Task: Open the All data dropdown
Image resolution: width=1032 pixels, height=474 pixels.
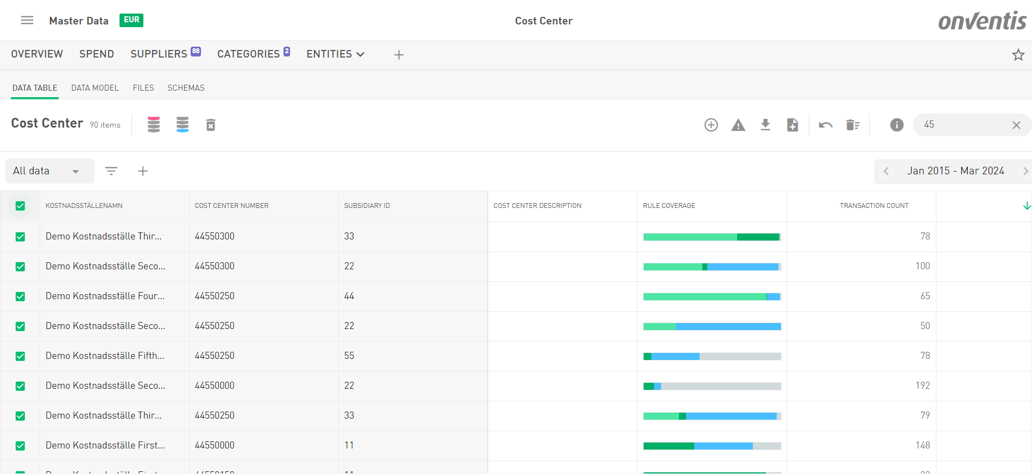Action: click(x=49, y=171)
